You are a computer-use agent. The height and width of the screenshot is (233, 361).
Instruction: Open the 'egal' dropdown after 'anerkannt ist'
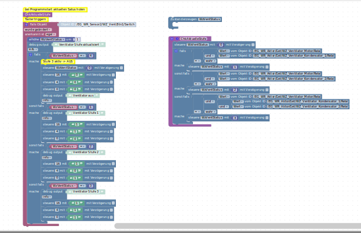(x=51, y=34)
